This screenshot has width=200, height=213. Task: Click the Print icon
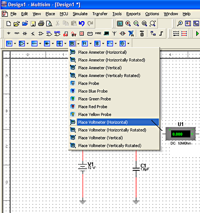pos(41,23)
